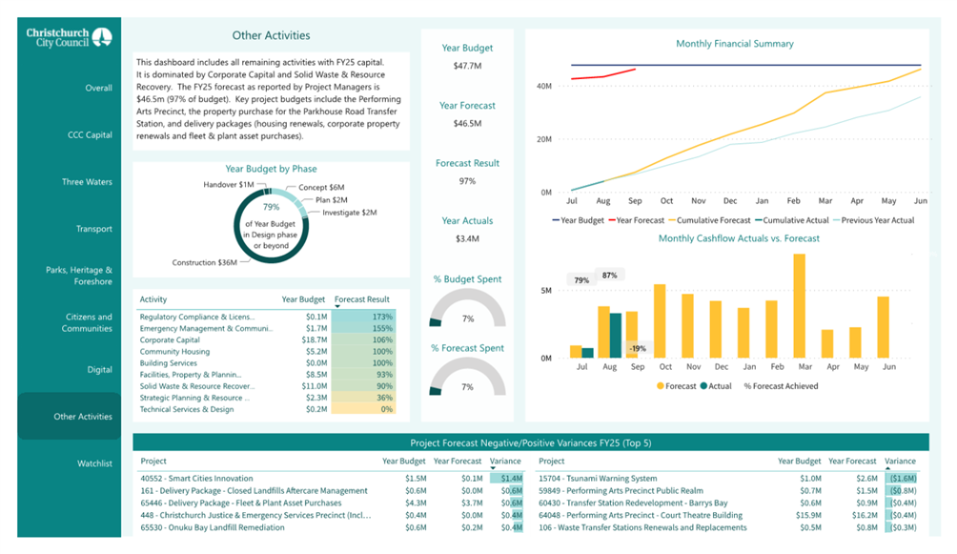Click the teal Actual legend dot
957x554 pixels.
pos(703,386)
